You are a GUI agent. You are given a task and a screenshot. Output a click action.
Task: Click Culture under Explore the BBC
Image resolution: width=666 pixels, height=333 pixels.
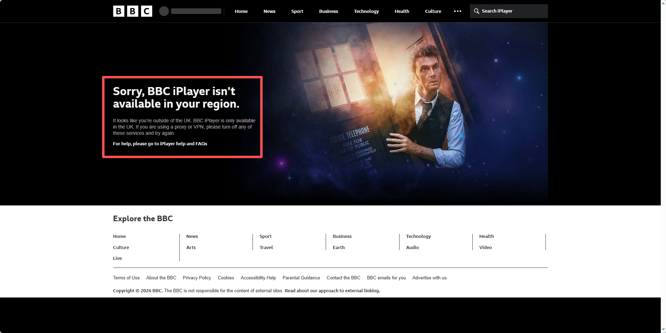click(121, 247)
